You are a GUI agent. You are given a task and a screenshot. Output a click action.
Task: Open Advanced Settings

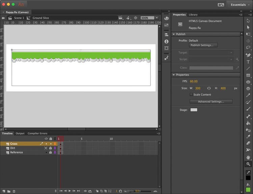[211, 101]
